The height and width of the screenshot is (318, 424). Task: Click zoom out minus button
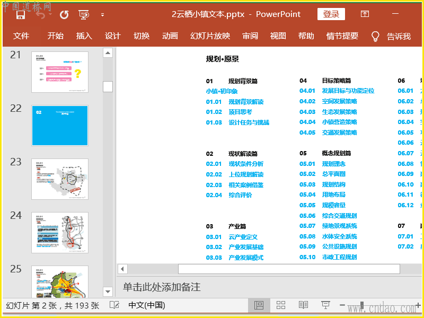(x=342, y=305)
